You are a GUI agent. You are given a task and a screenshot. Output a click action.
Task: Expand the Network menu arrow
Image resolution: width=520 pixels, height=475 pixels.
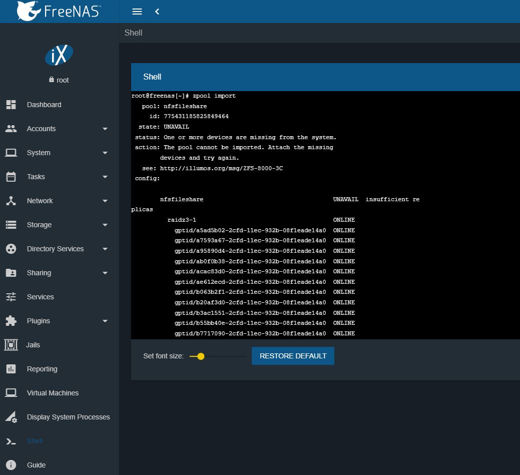point(105,201)
